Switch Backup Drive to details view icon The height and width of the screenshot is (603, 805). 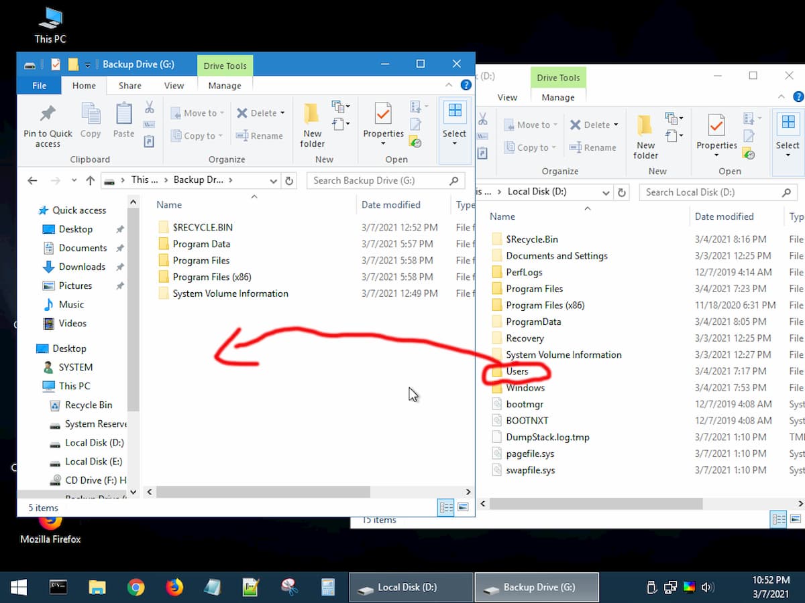pyautogui.click(x=446, y=508)
